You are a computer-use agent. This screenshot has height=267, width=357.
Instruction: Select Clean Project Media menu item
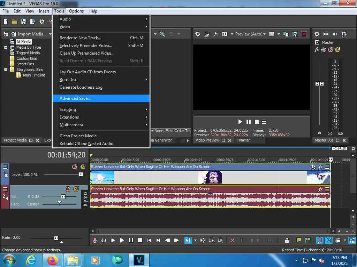[x=101, y=136]
